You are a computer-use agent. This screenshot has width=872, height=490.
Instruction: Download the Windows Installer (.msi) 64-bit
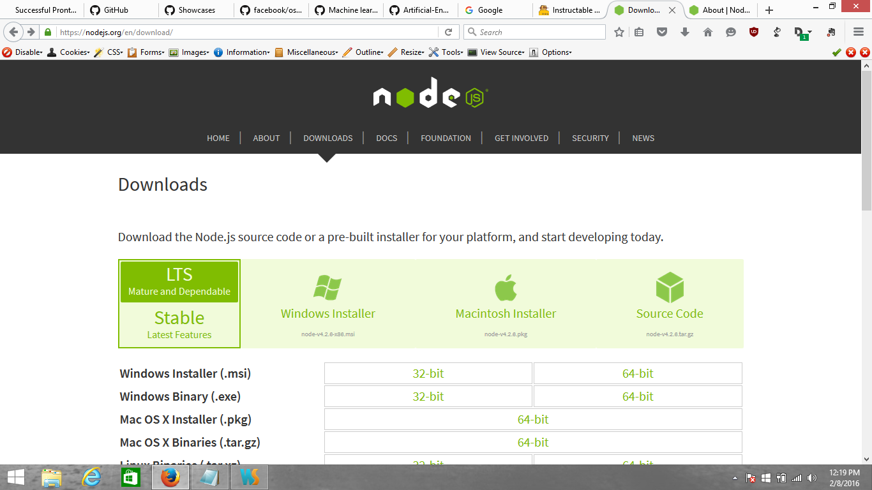pos(638,373)
